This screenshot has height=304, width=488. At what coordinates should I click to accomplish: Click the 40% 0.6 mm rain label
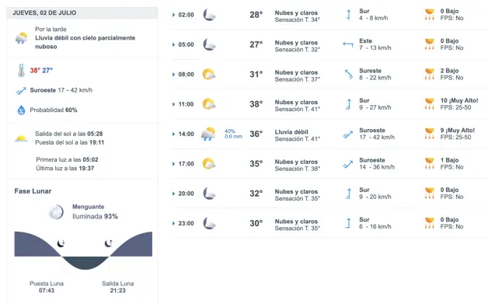pyautogui.click(x=233, y=134)
